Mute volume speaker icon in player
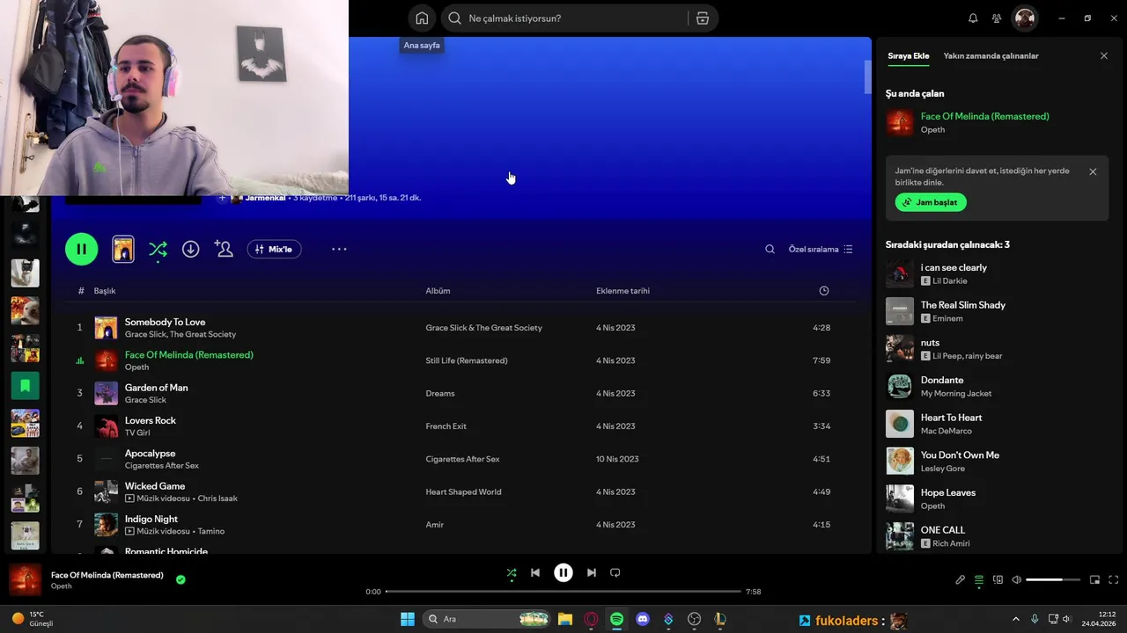The width and height of the screenshot is (1127, 633). pos(1016,580)
